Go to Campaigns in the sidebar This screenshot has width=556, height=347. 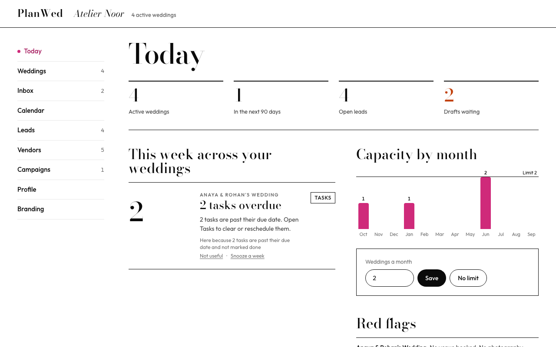pos(61,170)
